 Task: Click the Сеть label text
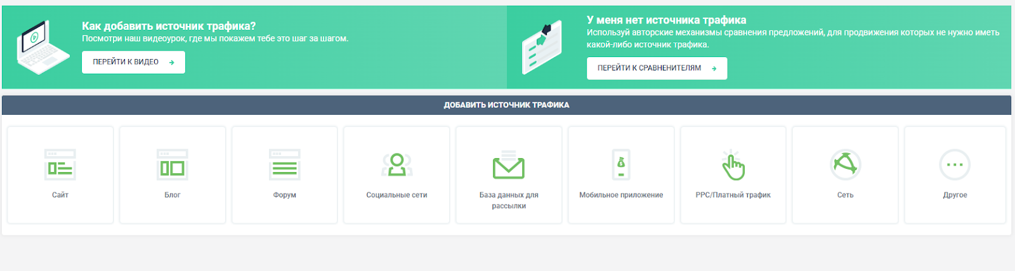coord(846,195)
